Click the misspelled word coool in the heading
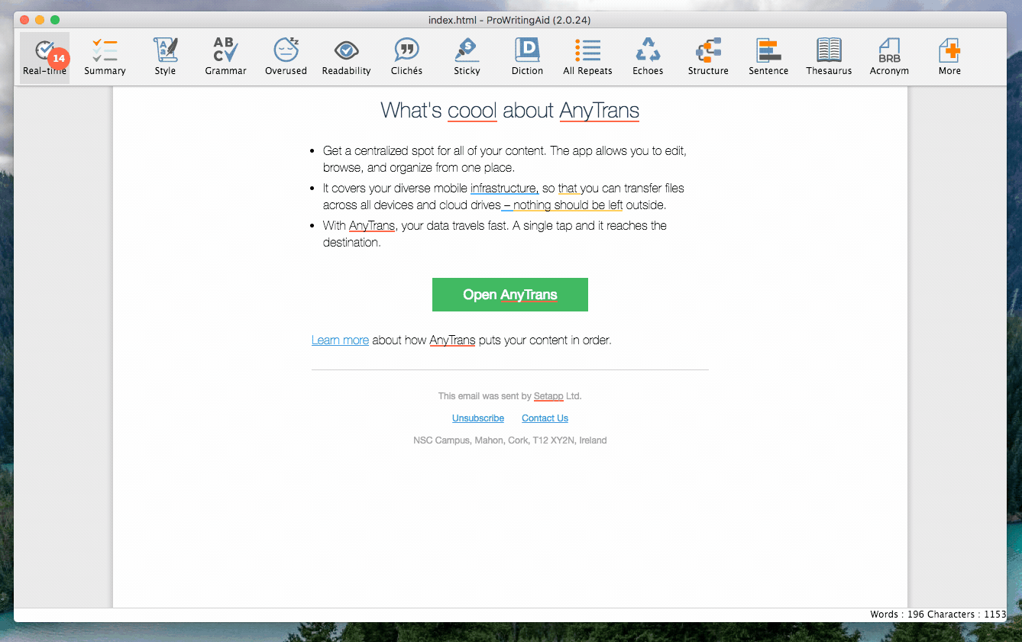The width and height of the screenshot is (1022, 642). point(472,111)
